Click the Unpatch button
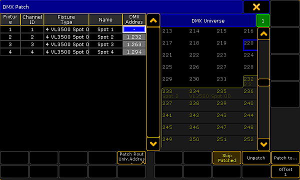The height and width of the screenshot is (180, 300). tap(256, 158)
